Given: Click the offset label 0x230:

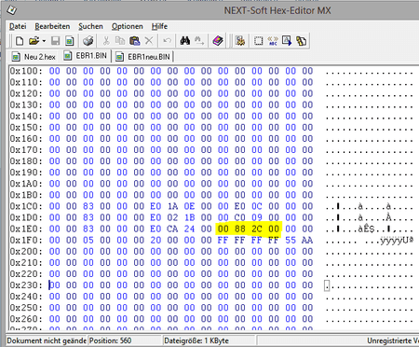Looking at the screenshot, I should [x=26, y=285].
